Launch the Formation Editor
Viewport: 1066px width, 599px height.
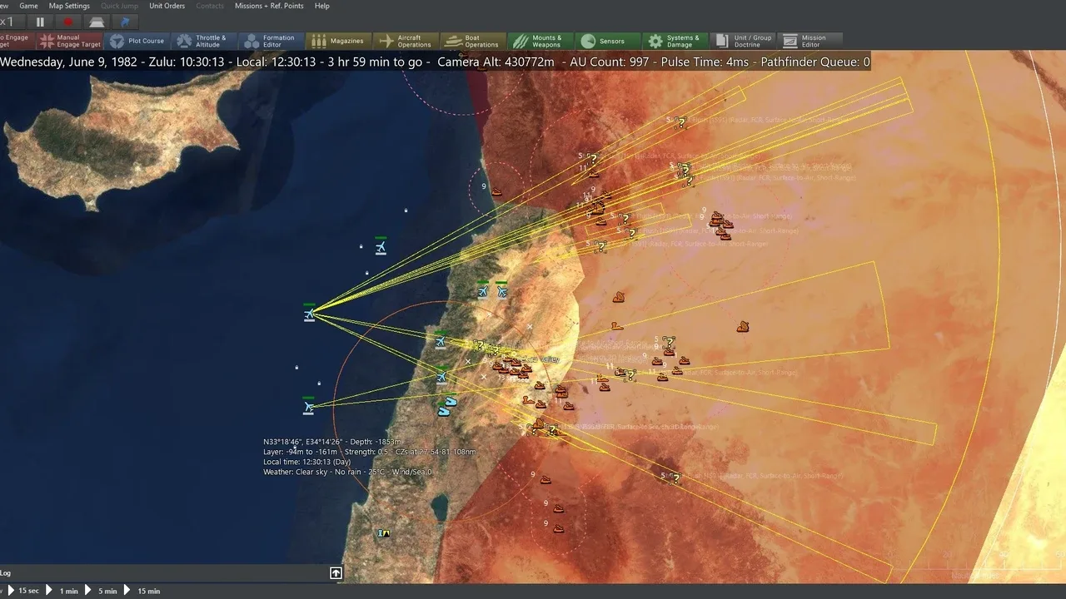tap(270, 41)
